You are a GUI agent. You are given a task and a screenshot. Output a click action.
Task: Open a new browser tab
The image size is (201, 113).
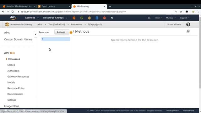pos(110,6)
